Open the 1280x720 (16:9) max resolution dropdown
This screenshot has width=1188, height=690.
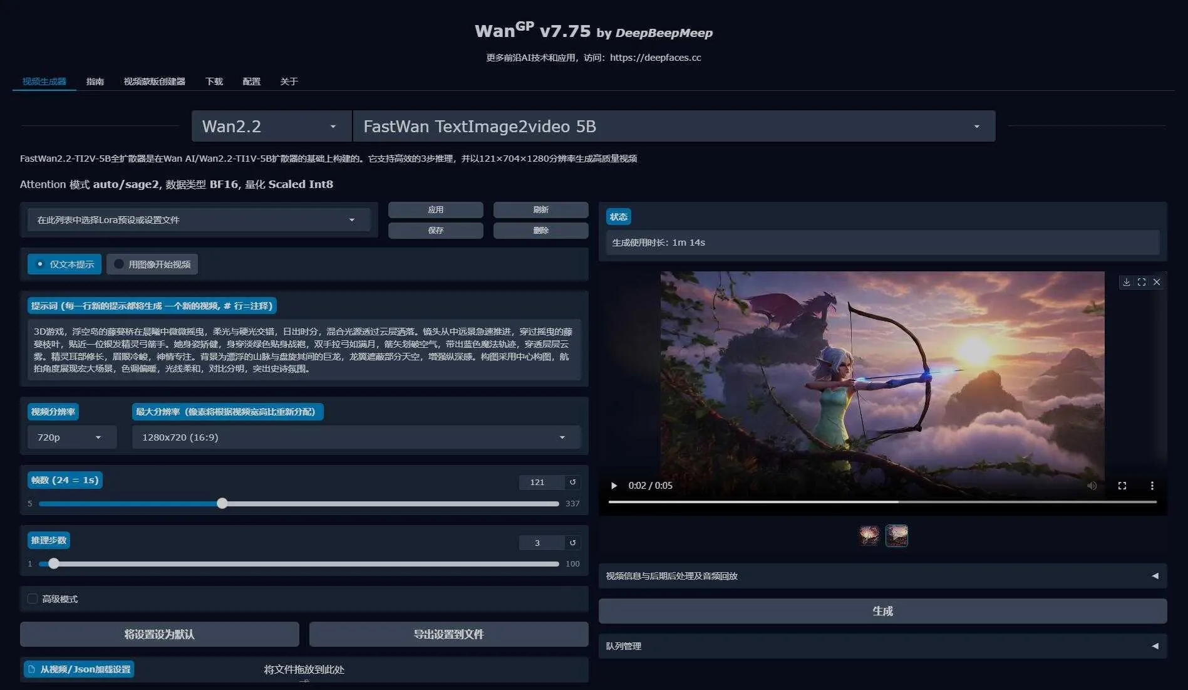[356, 437]
